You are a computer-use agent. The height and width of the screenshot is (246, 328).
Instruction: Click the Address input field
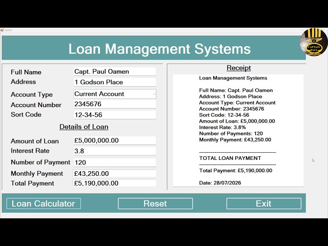tap(115, 82)
